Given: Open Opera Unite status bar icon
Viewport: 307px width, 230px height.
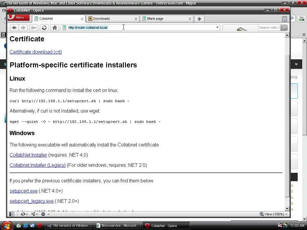Looking at the screenshot, I should click(33, 214).
